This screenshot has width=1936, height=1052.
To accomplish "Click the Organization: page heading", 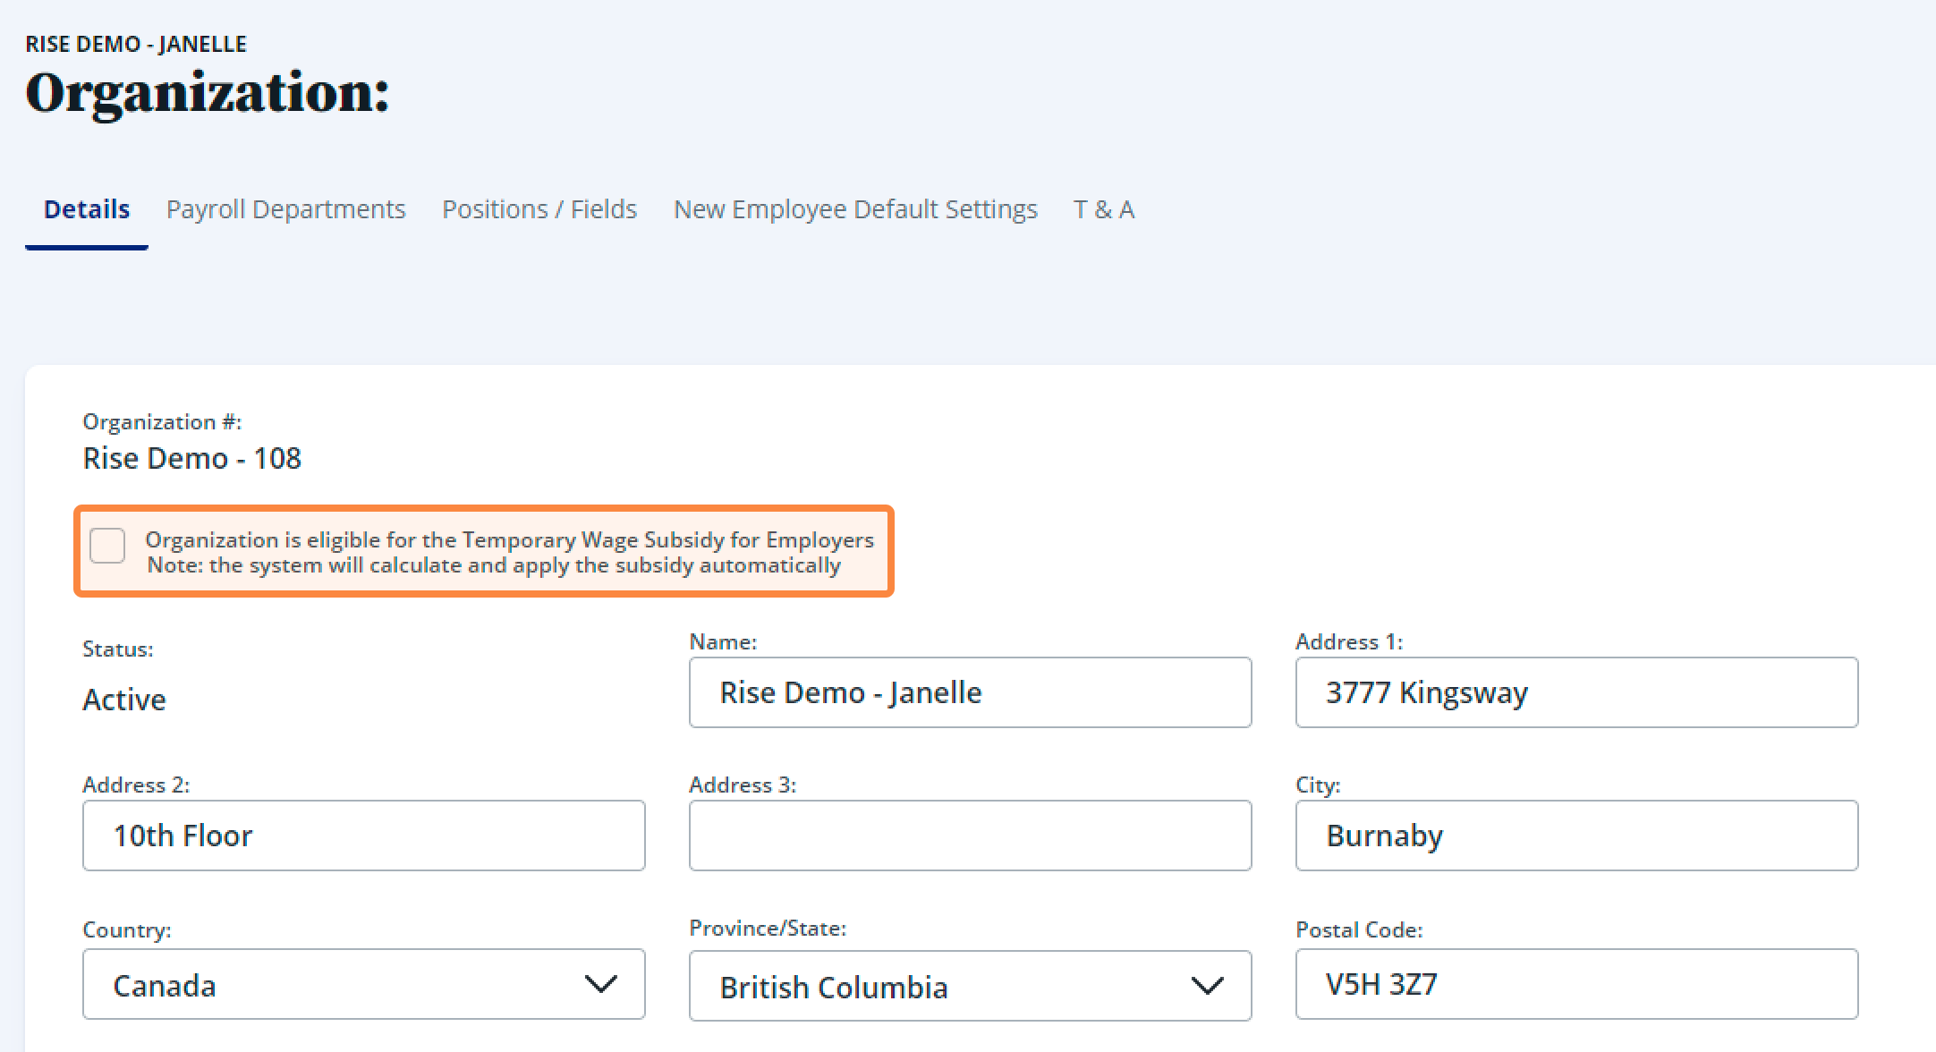I will point(208,93).
